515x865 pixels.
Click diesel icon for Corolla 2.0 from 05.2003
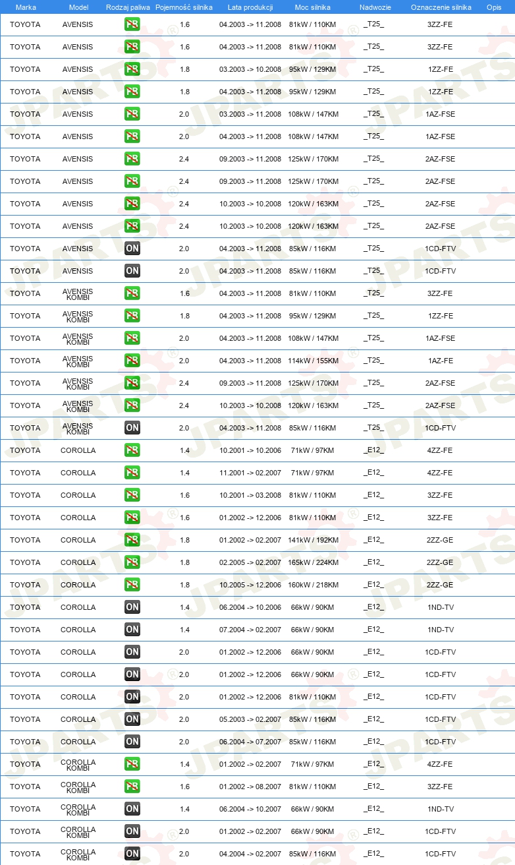pyautogui.click(x=132, y=719)
